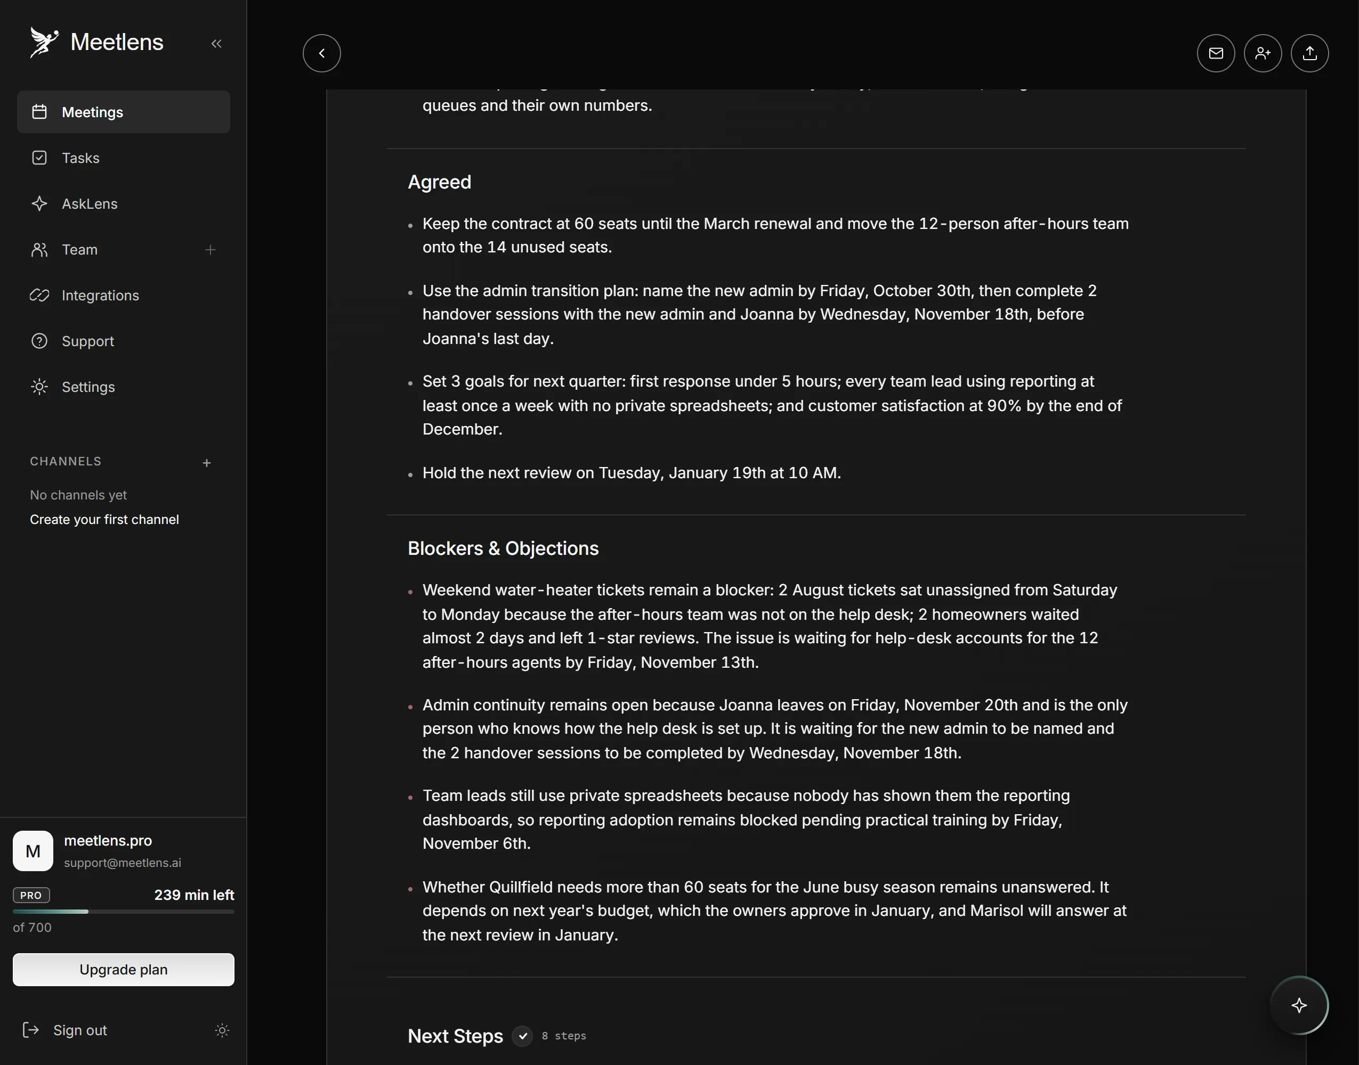
Task: Click the 239 min left text
Action: point(194,895)
